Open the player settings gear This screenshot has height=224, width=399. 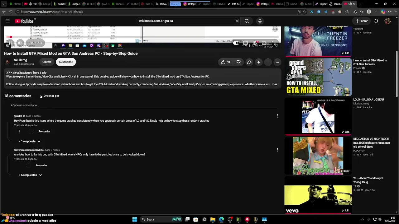(255, 43)
